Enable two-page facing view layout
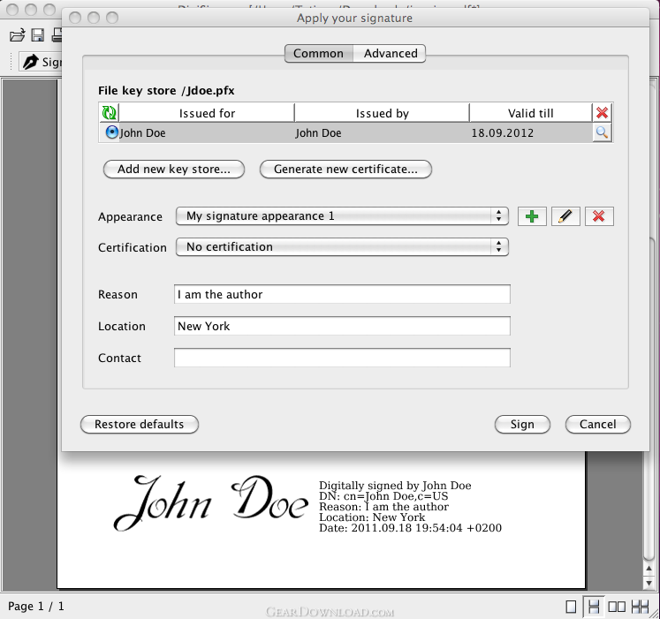 (x=618, y=607)
